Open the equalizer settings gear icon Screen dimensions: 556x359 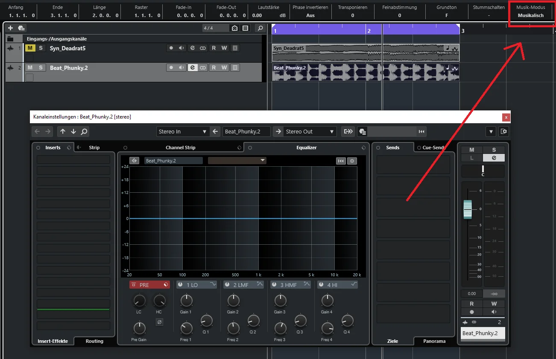[352, 161]
